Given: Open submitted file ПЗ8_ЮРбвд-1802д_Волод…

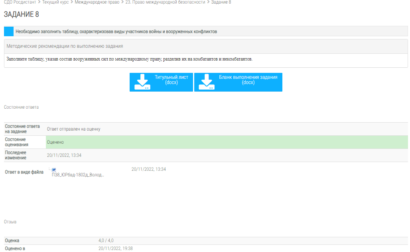Looking at the screenshot, I should [x=78, y=175].
